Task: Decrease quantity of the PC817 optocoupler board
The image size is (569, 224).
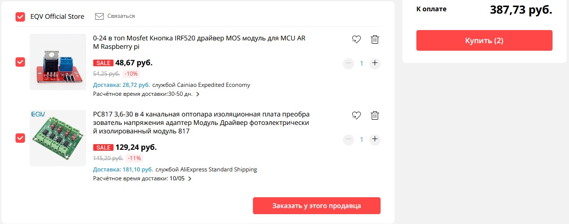Action: (349, 139)
